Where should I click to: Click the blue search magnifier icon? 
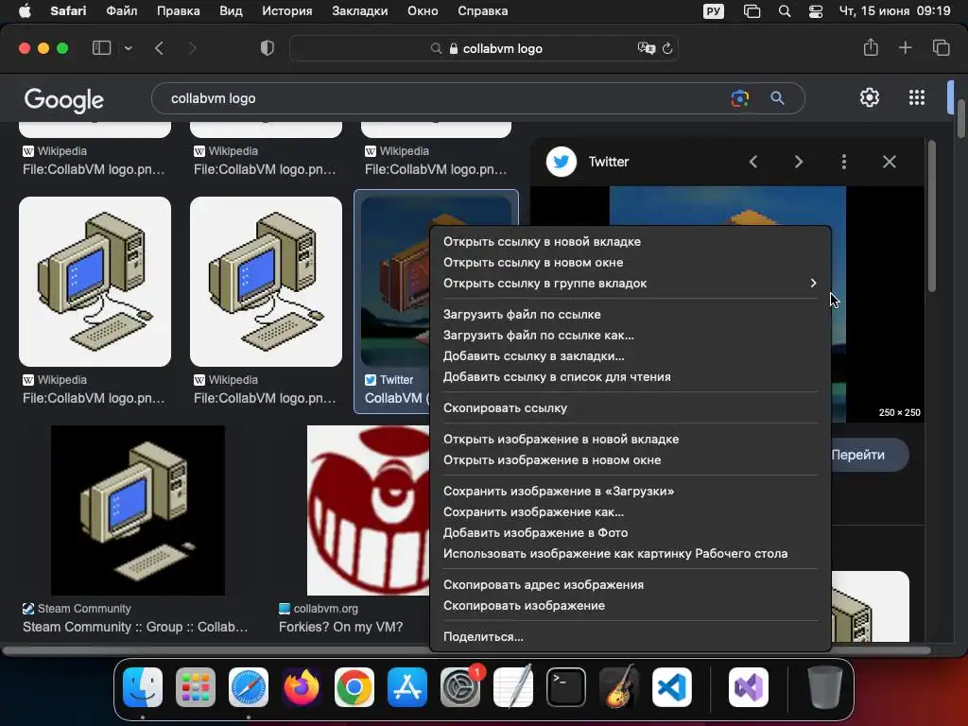(x=777, y=98)
